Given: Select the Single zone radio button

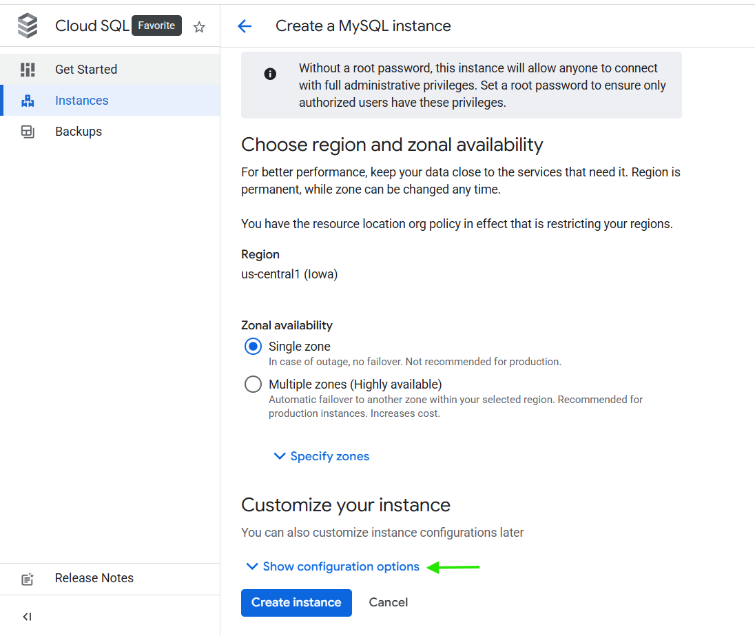Looking at the screenshot, I should tap(254, 347).
